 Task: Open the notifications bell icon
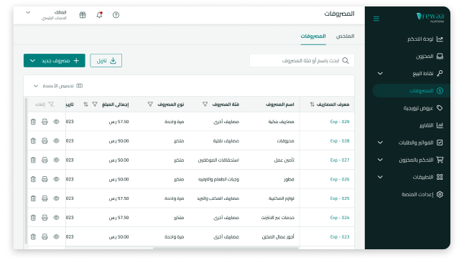[100, 14]
